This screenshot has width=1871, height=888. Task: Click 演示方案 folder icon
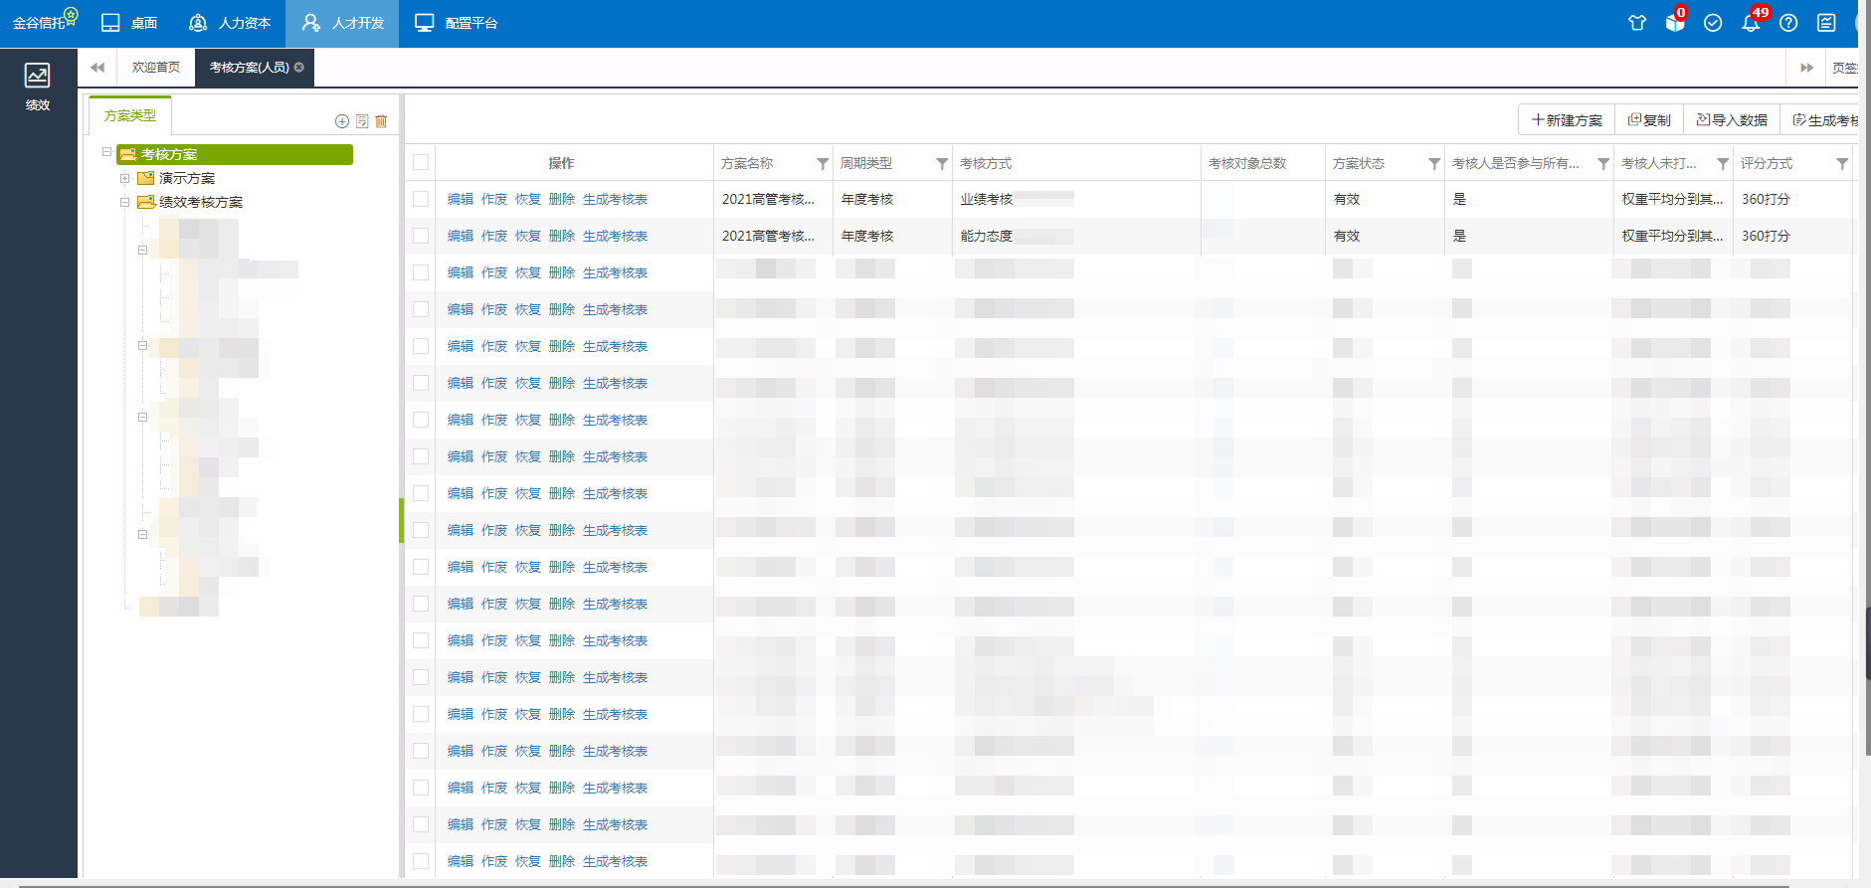(146, 178)
